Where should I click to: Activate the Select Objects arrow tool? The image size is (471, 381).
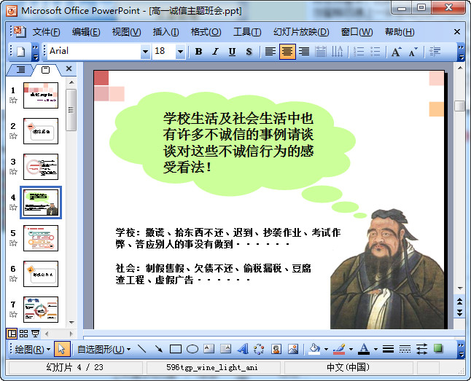pyautogui.click(x=62, y=349)
